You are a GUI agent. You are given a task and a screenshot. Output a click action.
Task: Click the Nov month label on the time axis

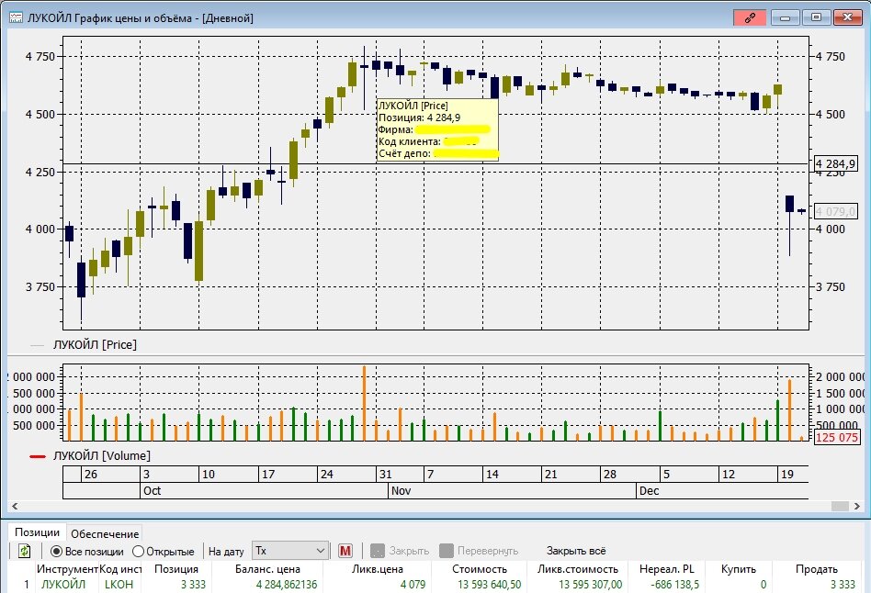pyautogui.click(x=402, y=491)
